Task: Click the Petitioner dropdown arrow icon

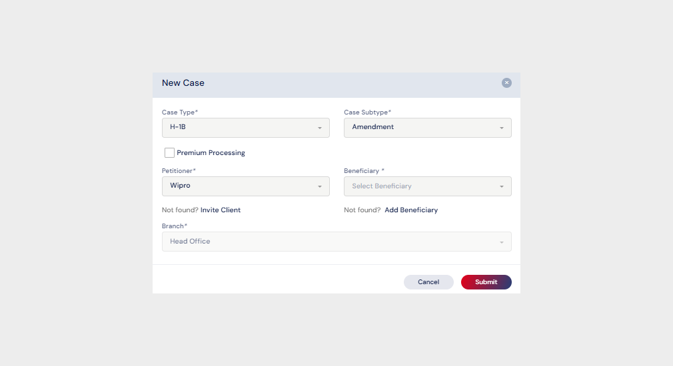Action: tap(320, 186)
